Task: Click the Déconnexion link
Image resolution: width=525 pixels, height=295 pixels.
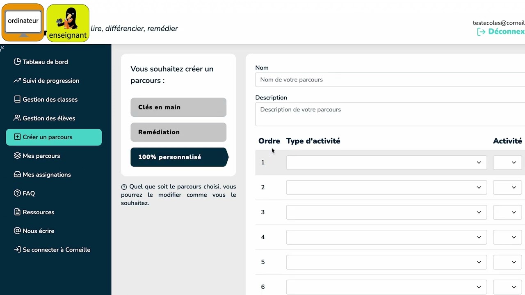Action: tap(501, 32)
